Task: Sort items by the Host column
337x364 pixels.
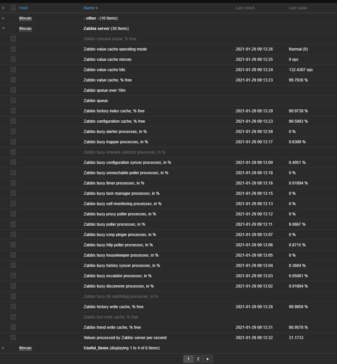Action: [23, 8]
